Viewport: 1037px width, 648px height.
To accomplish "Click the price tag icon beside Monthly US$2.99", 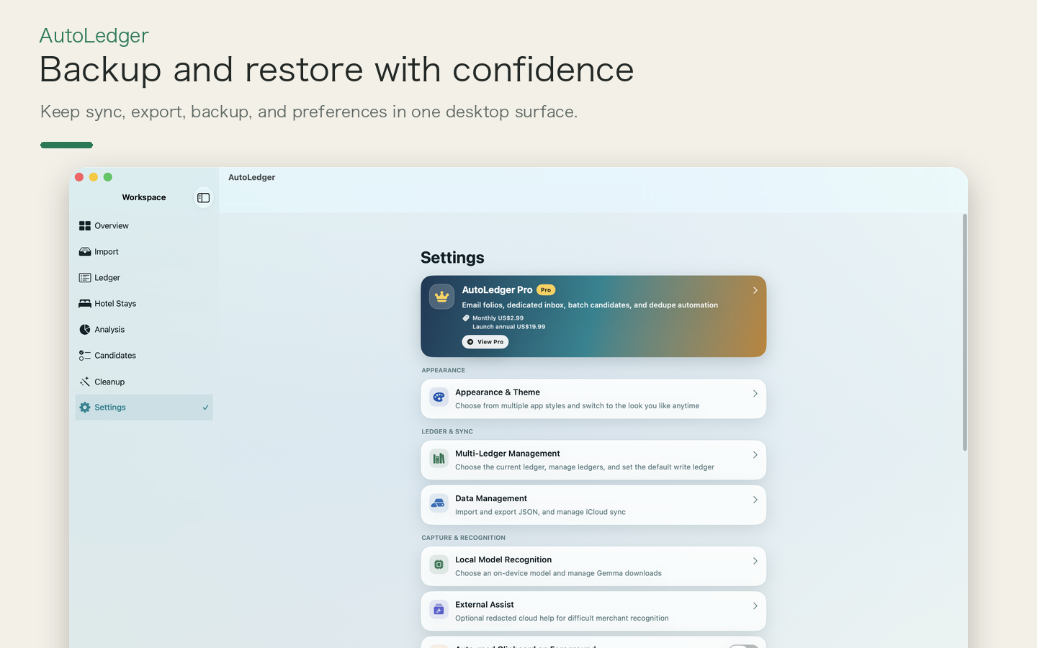I will coord(466,318).
